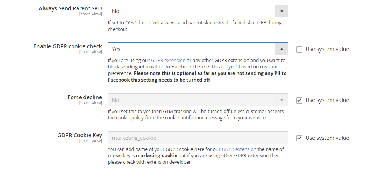The image size is (380, 180).
Task: Uncheck Use system value checkbox for GDPR Cookie Key
Action: [299, 138]
